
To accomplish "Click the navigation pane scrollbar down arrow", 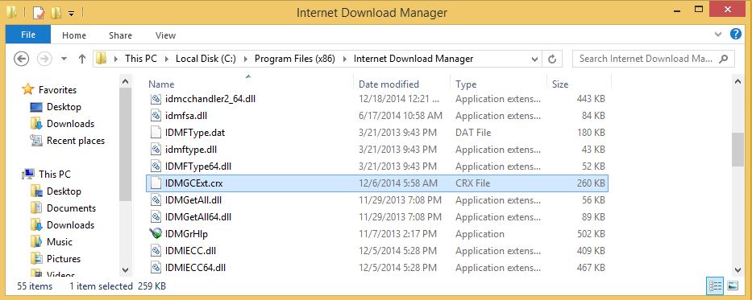I will (x=125, y=270).
